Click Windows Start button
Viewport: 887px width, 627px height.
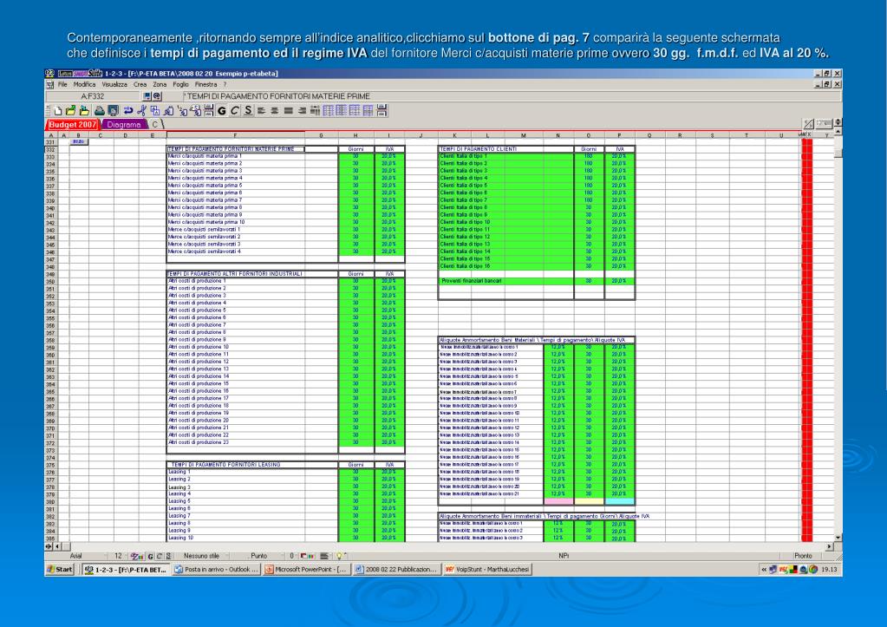(60, 569)
